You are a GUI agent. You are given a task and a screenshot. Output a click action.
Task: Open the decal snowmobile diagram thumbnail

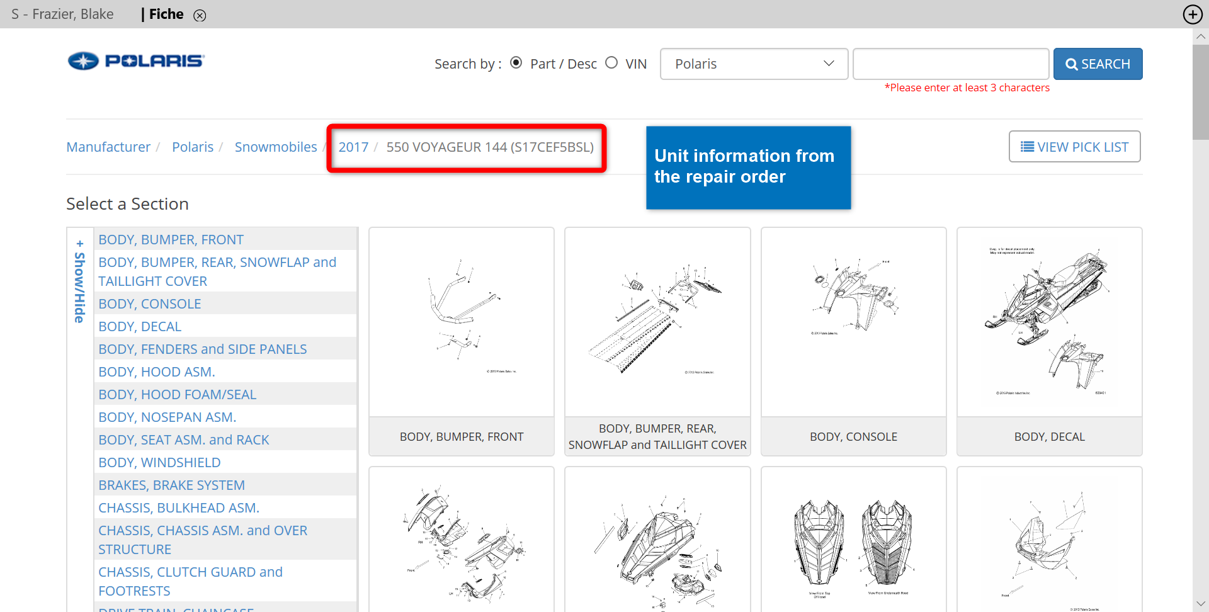1050,322
